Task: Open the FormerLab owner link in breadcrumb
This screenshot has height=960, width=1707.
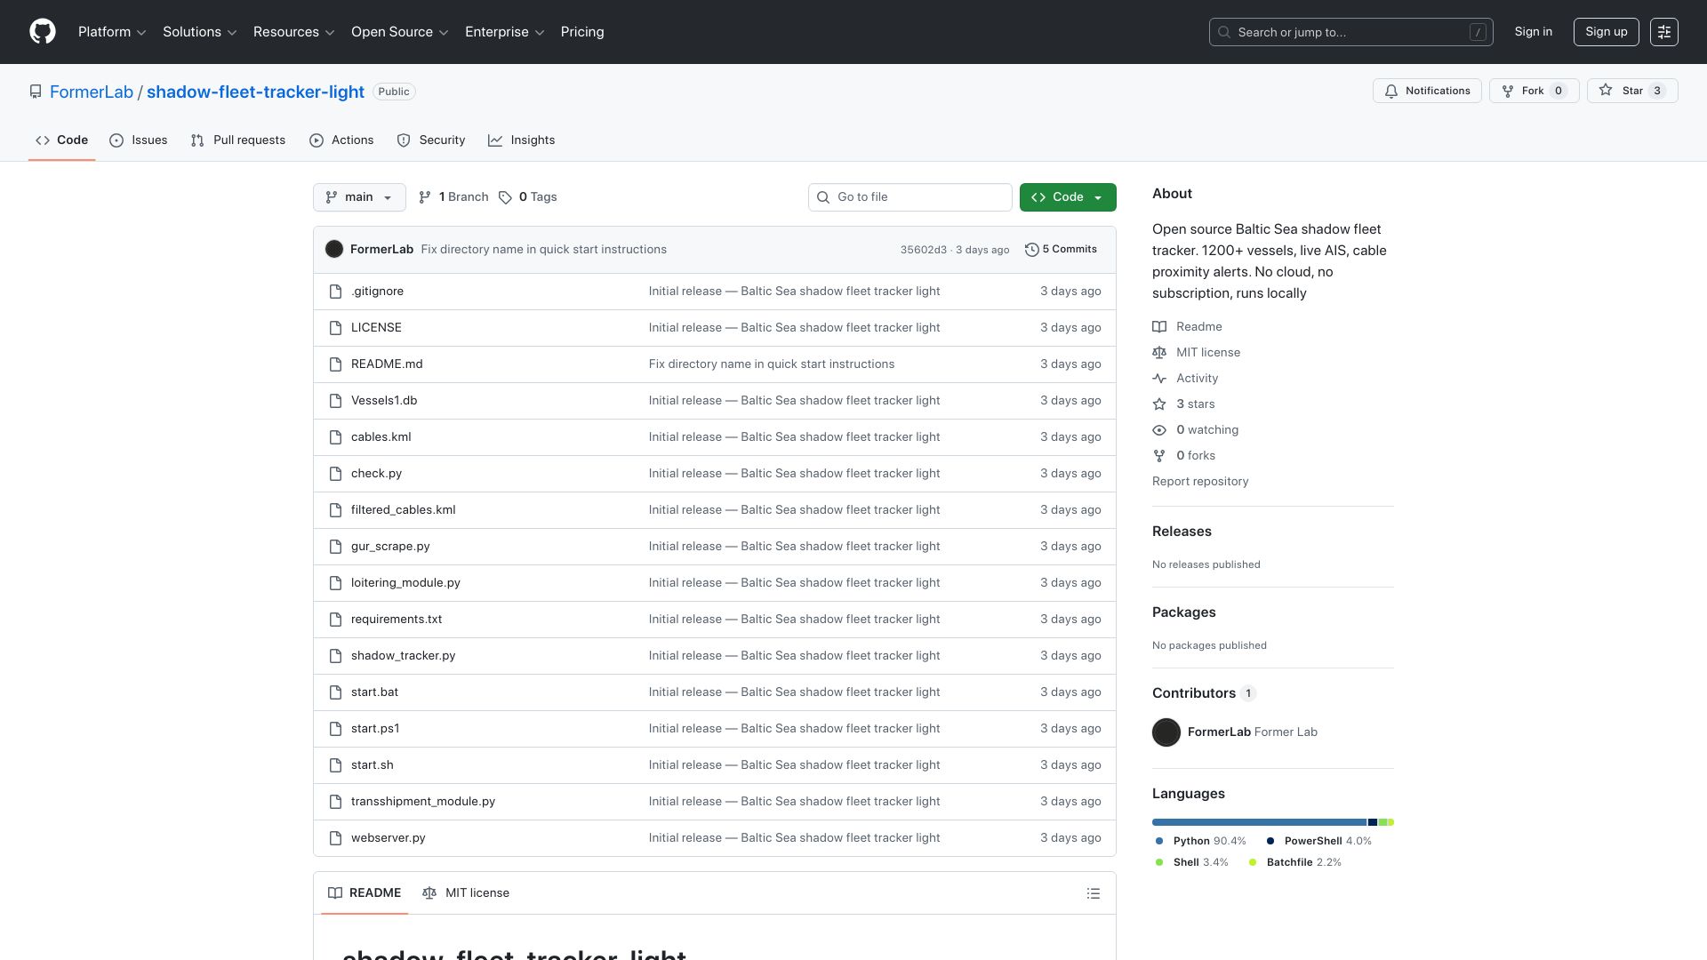Action: pyautogui.click(x=92, y=92)
